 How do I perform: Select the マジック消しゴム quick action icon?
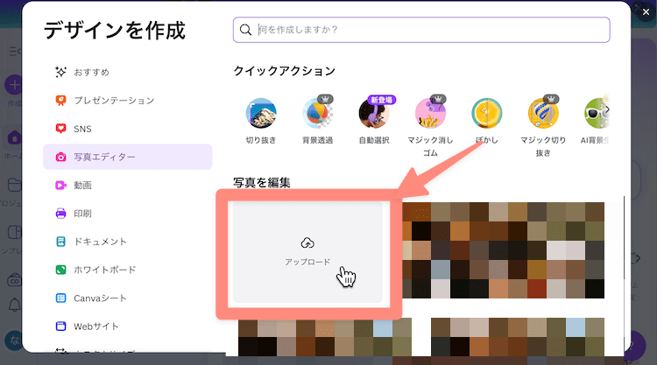coord(430,113)
